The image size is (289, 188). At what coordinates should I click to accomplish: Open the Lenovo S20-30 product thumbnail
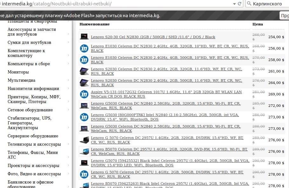point(84,37)
